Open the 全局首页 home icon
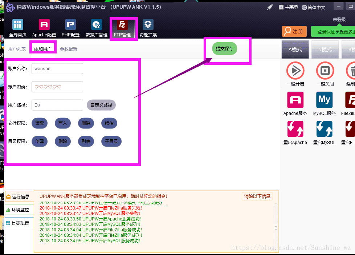Image resolution: width=355 pixels, height=255 pixels. click(18, 28)
